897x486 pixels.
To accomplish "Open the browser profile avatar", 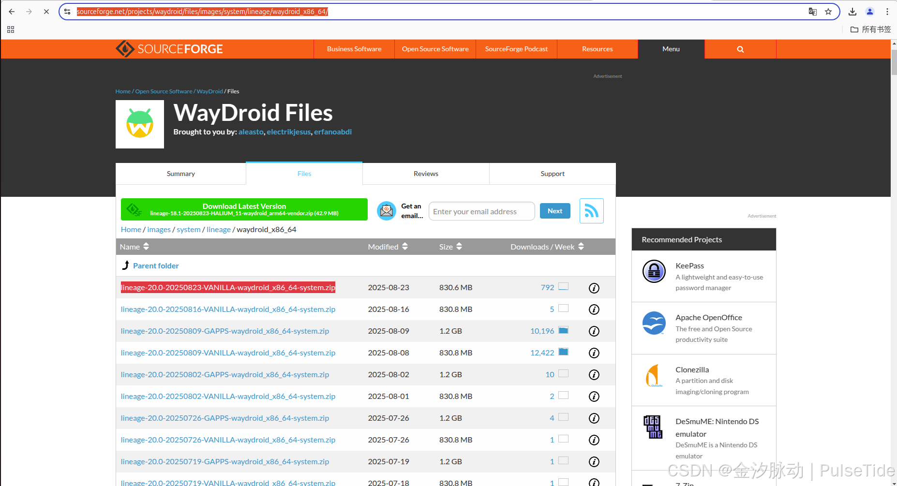I will (x=870, y=12).
